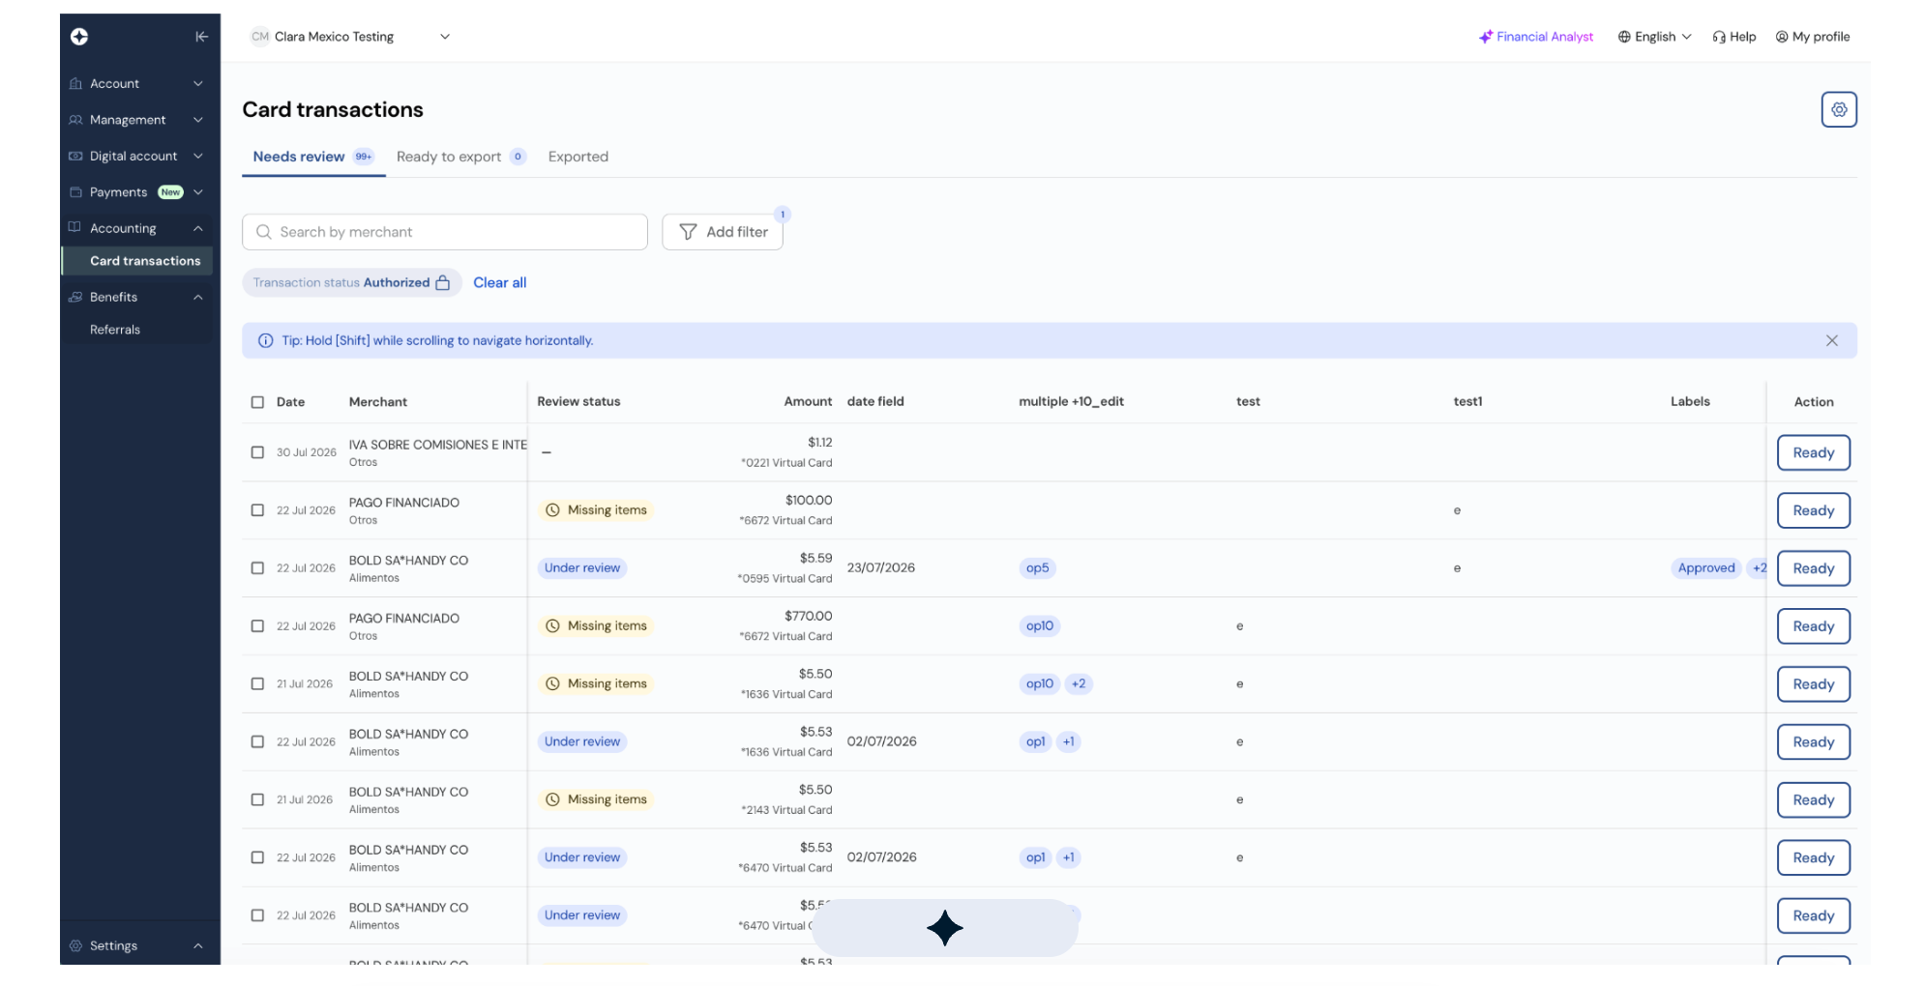The width and height of the screenshot is (1925, 986).
Task: Click the Account sidebar icon
Action: [75, 84]
